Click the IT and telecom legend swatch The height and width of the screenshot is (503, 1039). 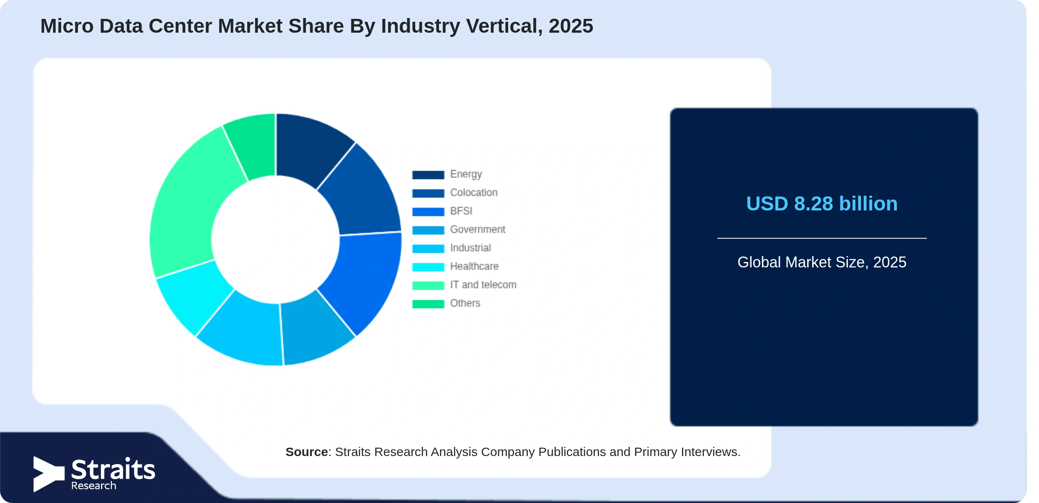tap(428, 285)
